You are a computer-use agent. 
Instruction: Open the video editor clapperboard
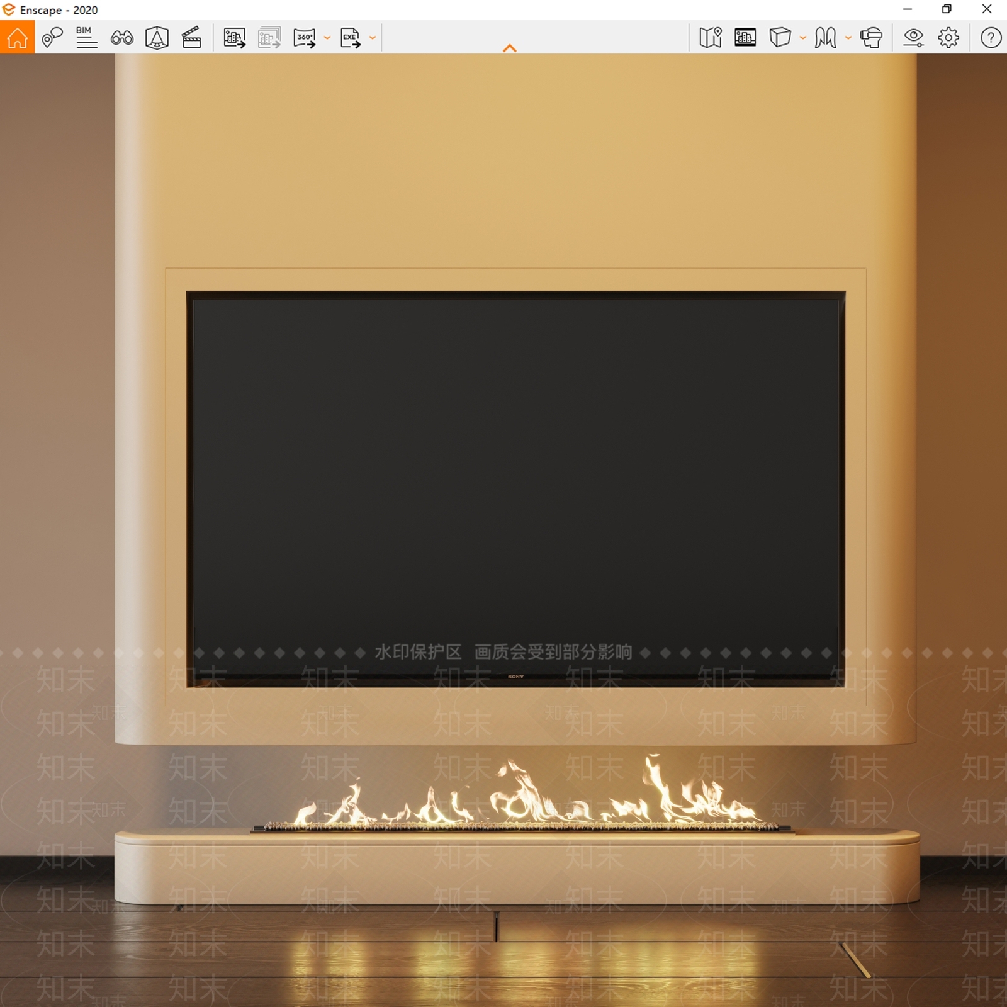[x=191, y=38]
